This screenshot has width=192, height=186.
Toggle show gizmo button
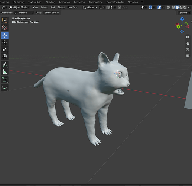click(x=150, y=7)
